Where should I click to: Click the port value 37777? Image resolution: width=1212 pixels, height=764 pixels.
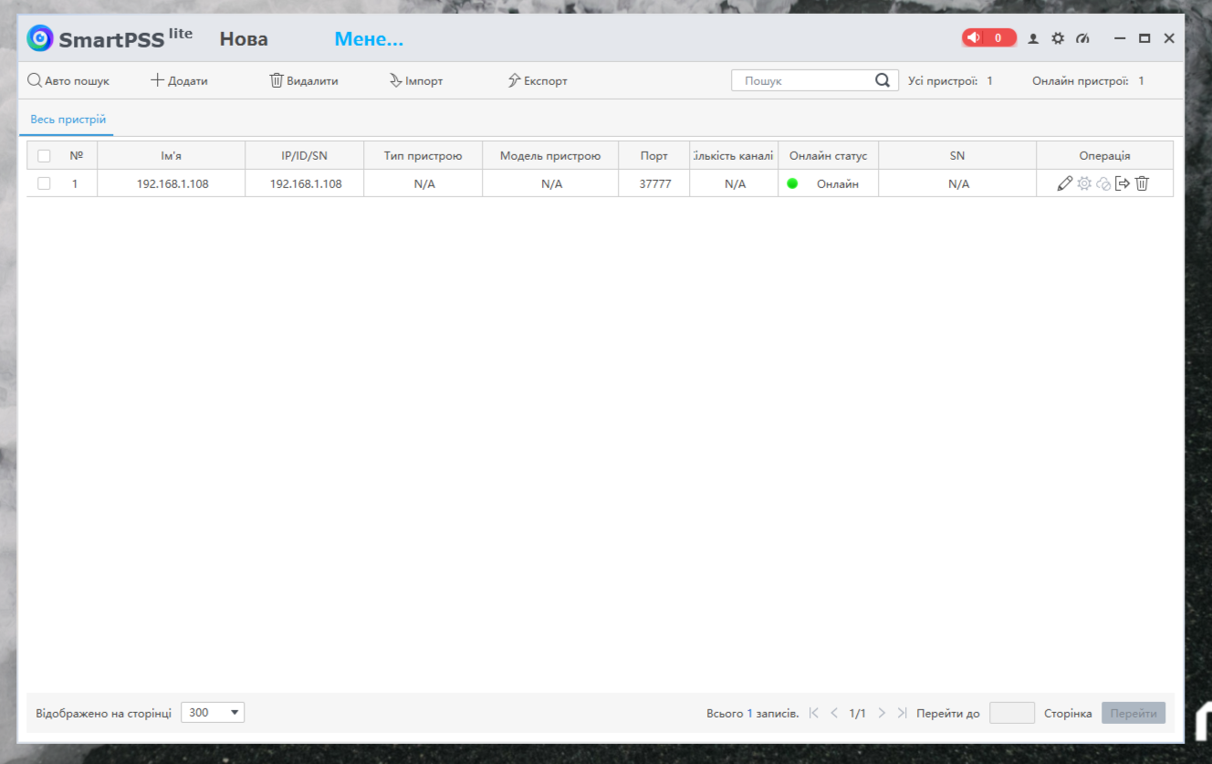tap(655, 183)
